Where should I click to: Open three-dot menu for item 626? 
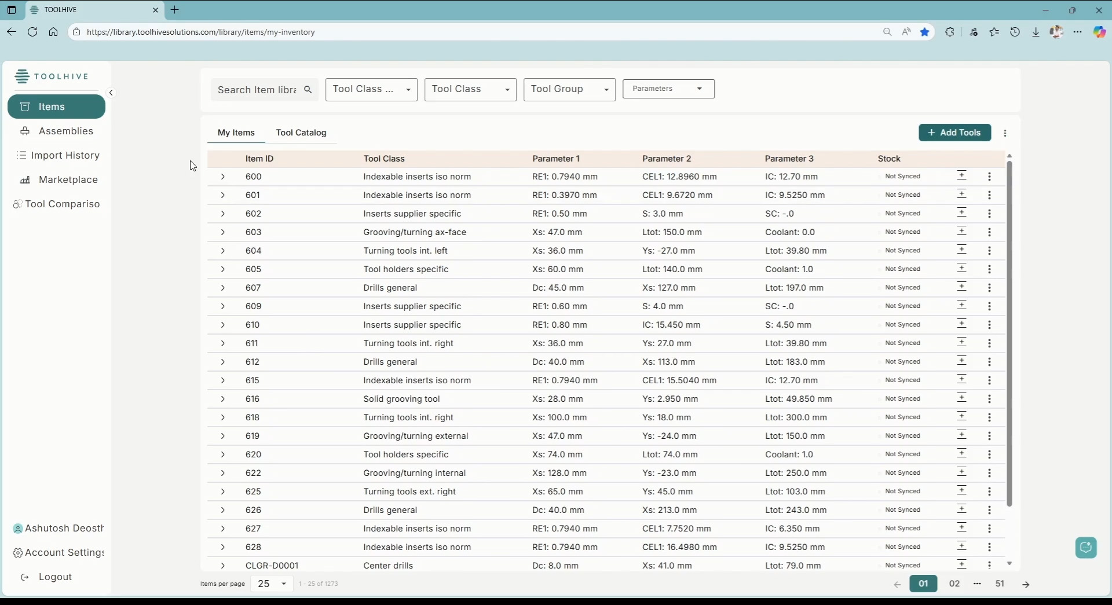989,510
